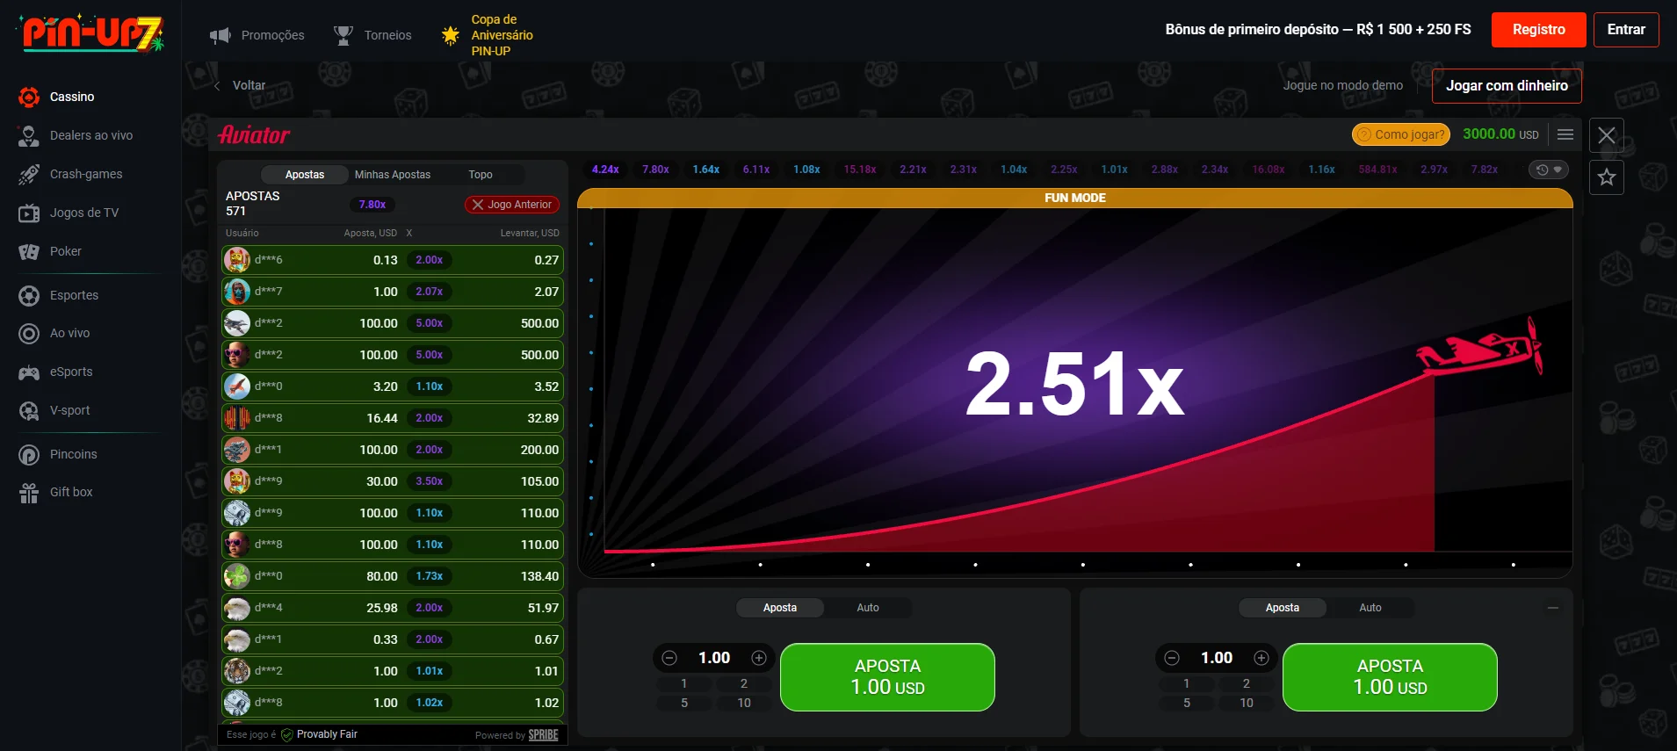Open V-sport section

[54, 410]
